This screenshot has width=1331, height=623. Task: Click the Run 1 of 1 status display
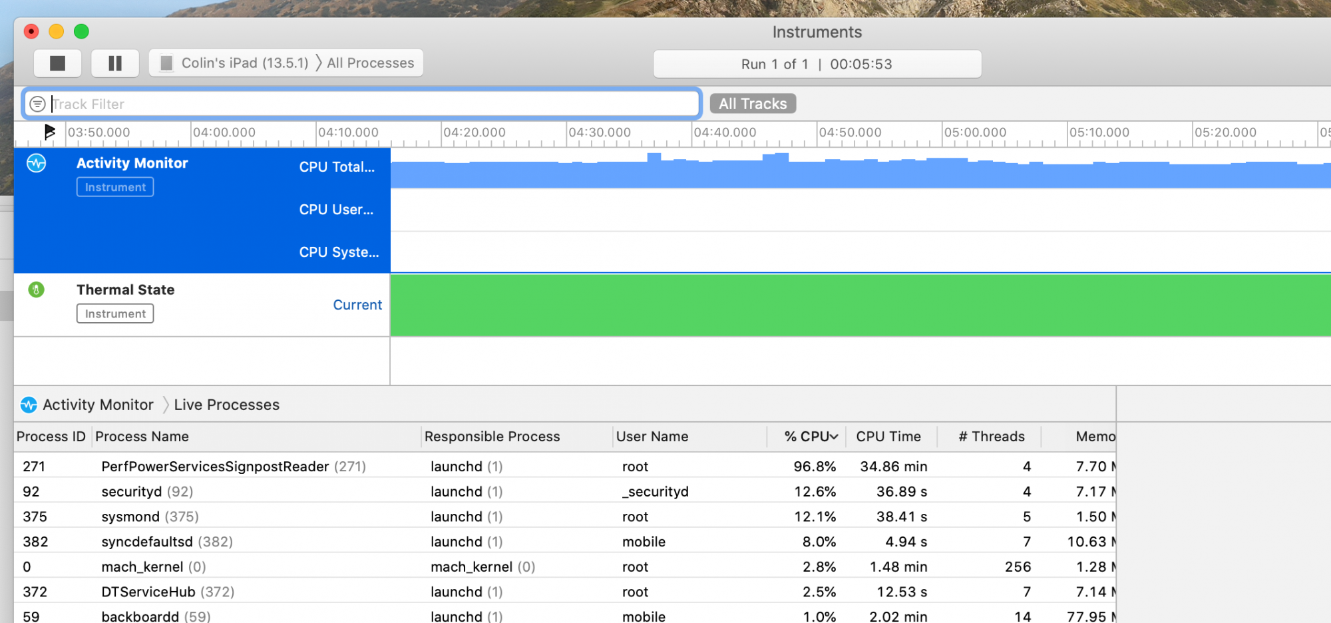click(x=817, y=64)
